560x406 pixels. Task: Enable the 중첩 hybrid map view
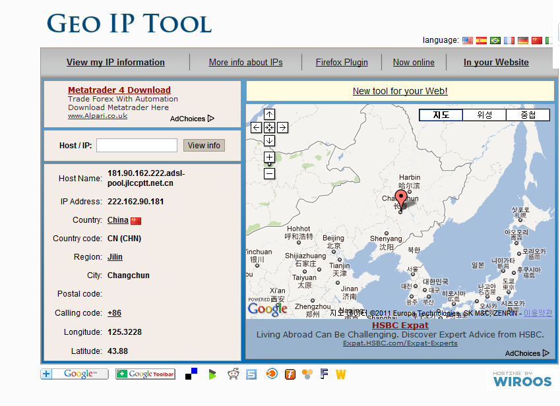click(528, 115)
